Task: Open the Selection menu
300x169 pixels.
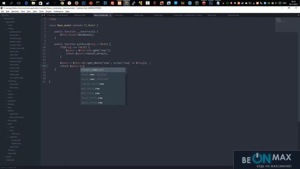Action: click(15, 11)
